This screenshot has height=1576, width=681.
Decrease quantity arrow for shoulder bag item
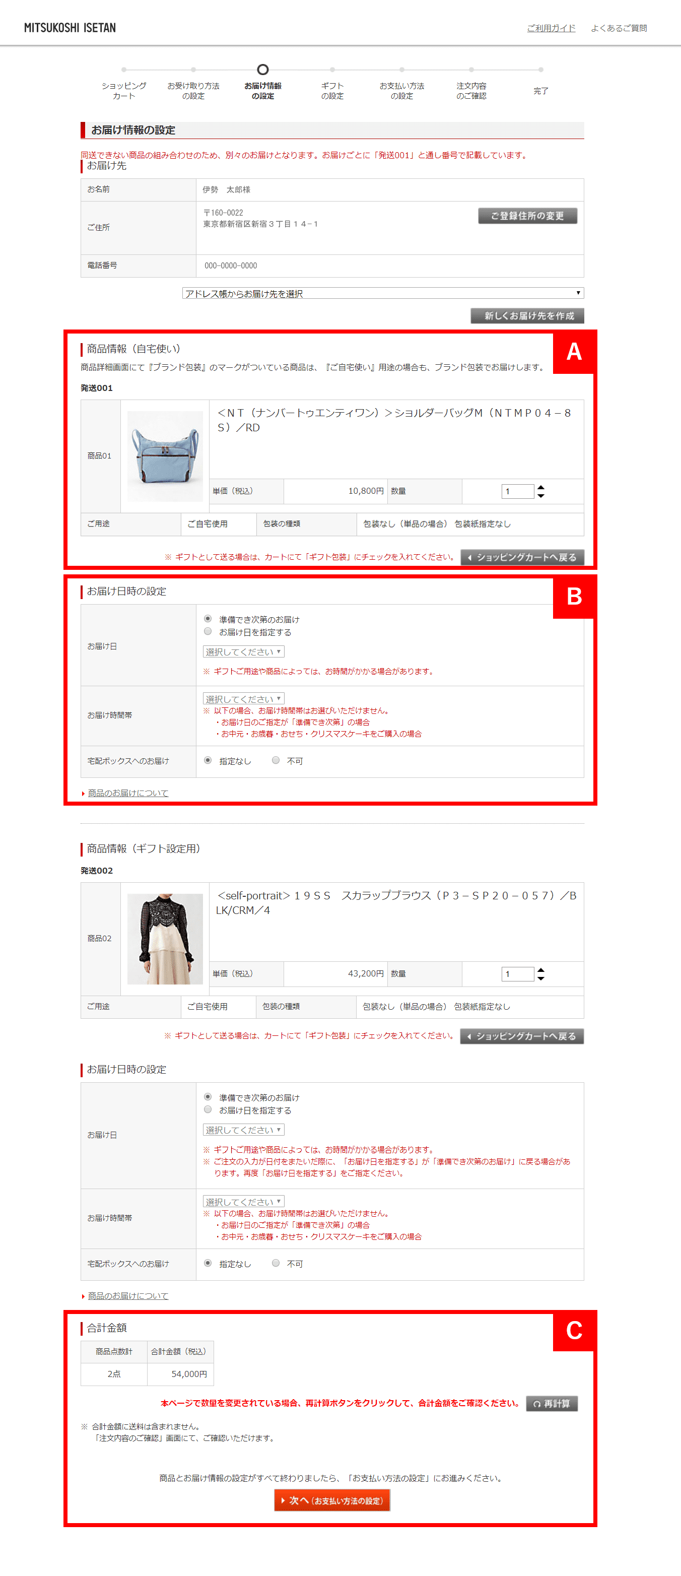tap(541, 496)
